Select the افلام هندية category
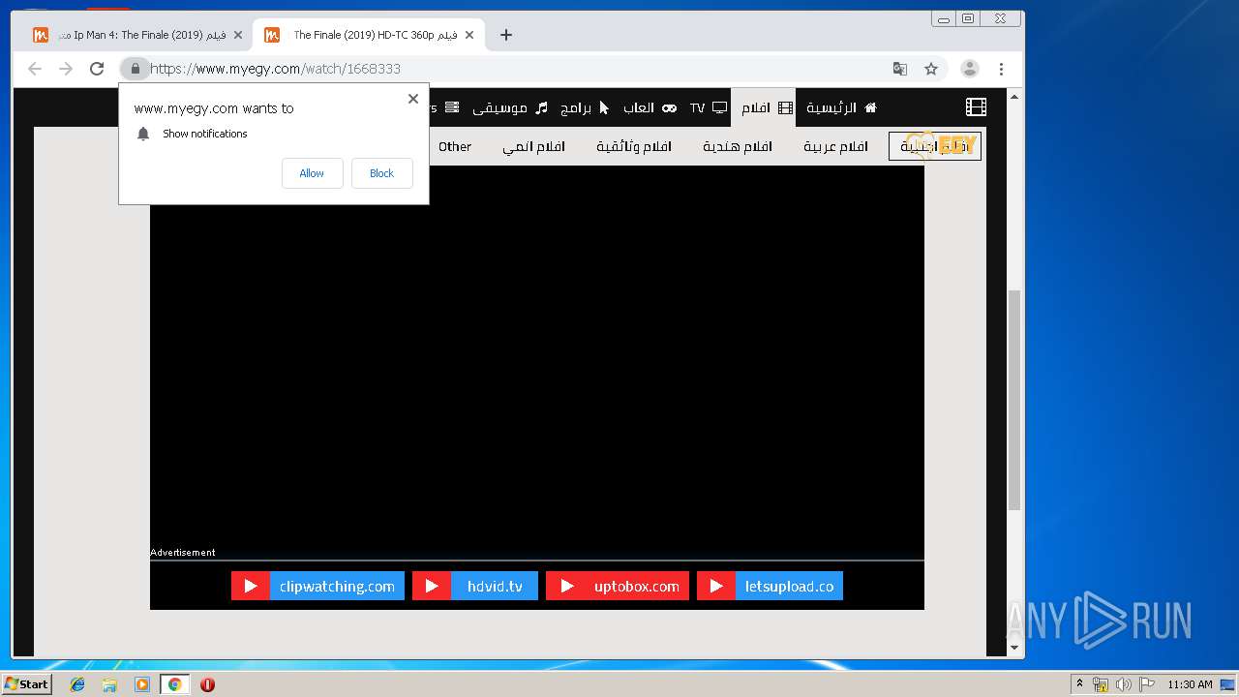This screenshot has height=697, width=1239. point(737,146)
